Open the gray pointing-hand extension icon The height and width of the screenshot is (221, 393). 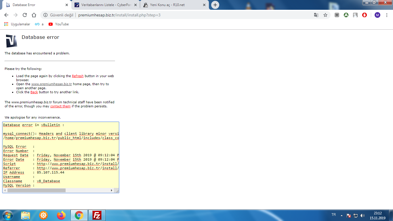[x=355, y=15]
